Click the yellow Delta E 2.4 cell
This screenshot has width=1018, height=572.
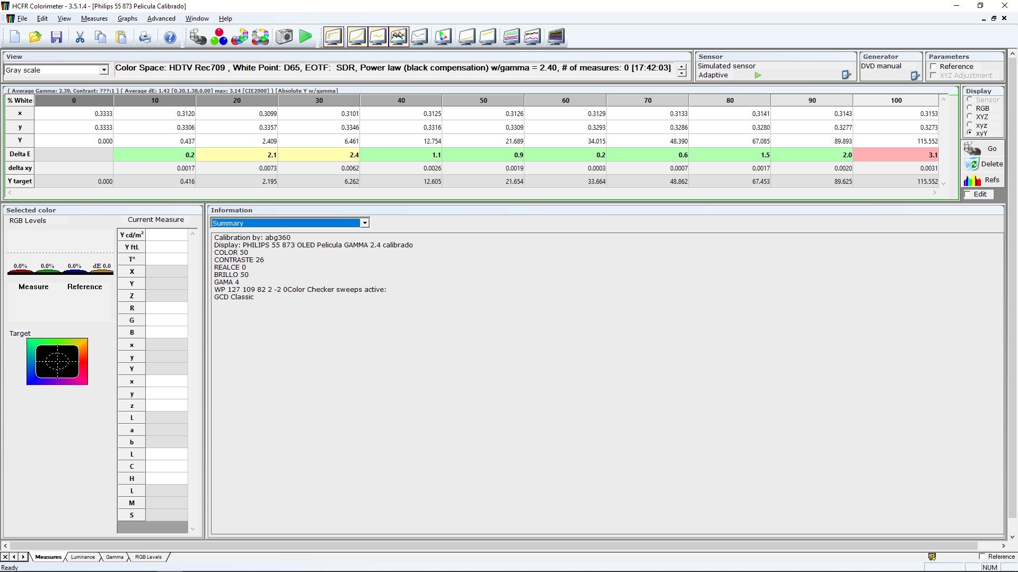(319, 155)
